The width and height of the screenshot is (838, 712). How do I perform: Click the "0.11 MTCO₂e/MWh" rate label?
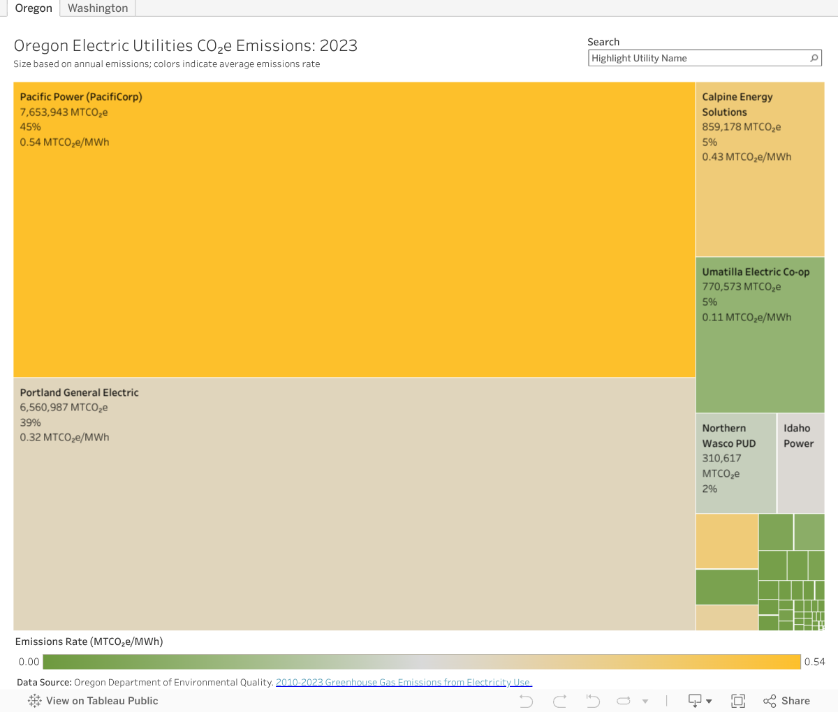point(747,318)
